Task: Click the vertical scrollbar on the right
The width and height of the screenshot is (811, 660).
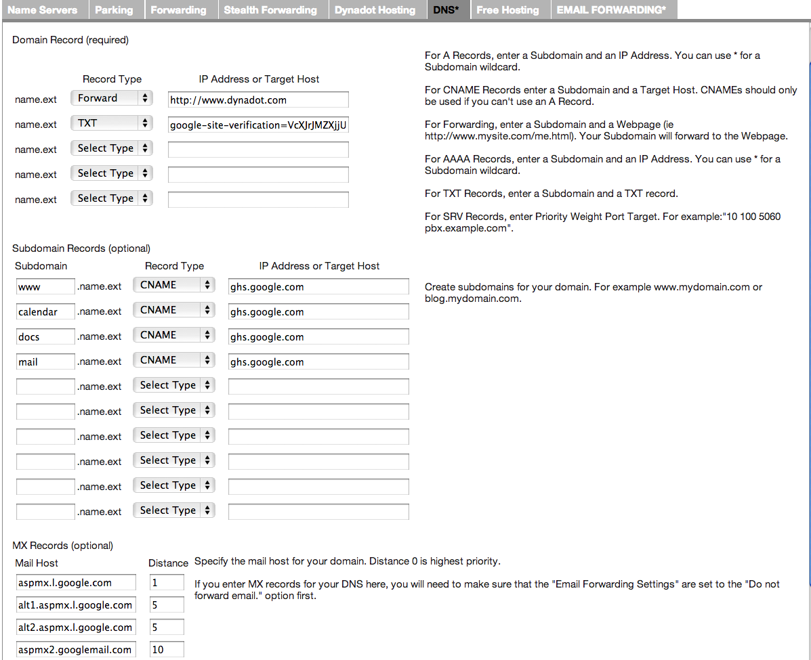Action: pos(807,135)
